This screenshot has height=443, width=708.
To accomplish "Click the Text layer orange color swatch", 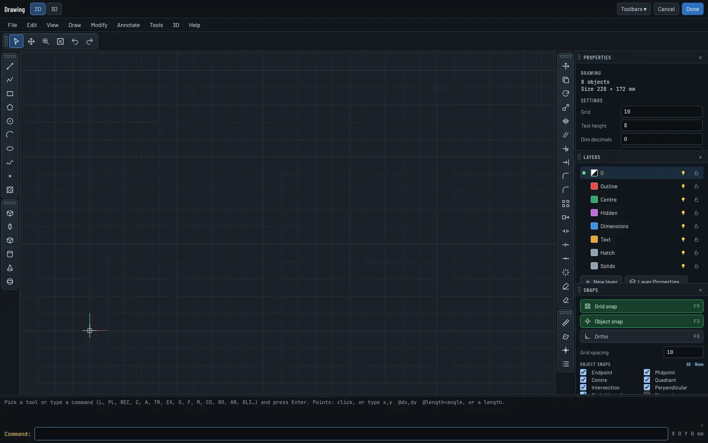I will 594,240.
